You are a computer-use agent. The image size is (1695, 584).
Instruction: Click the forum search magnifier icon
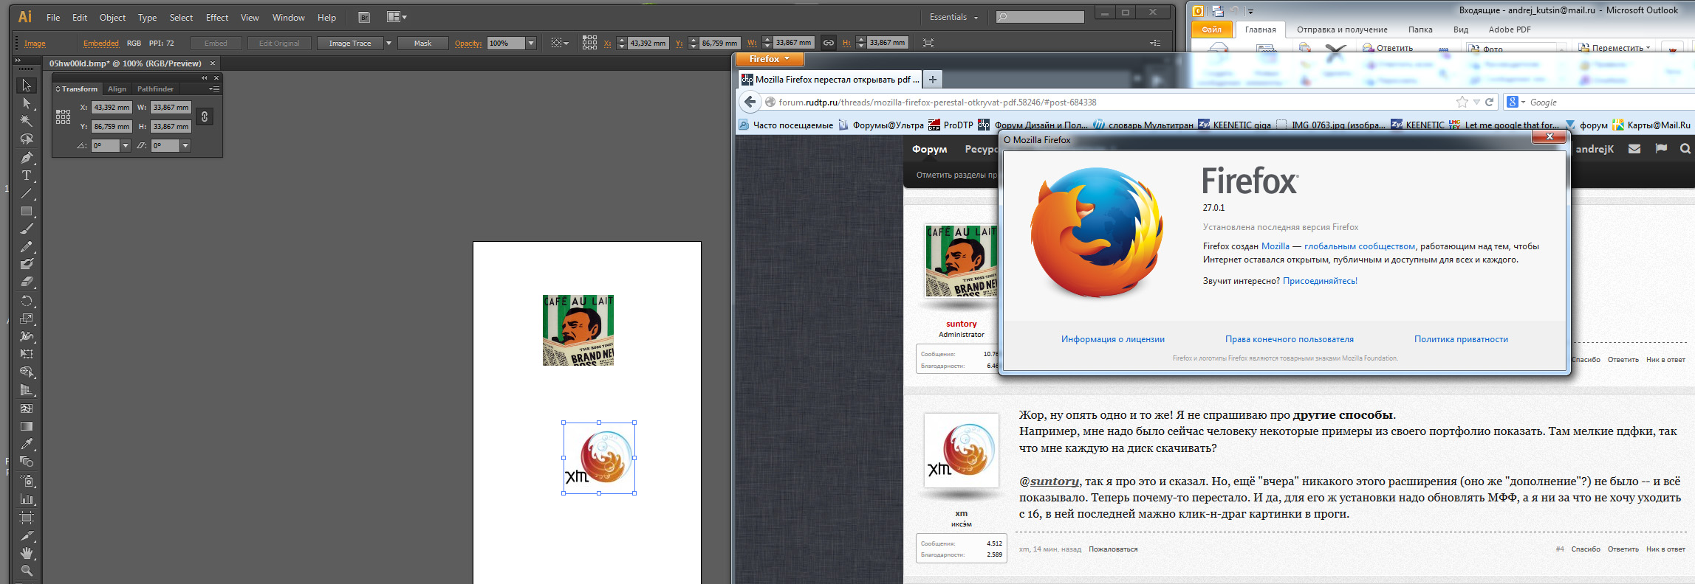(x=1685, y=149)
